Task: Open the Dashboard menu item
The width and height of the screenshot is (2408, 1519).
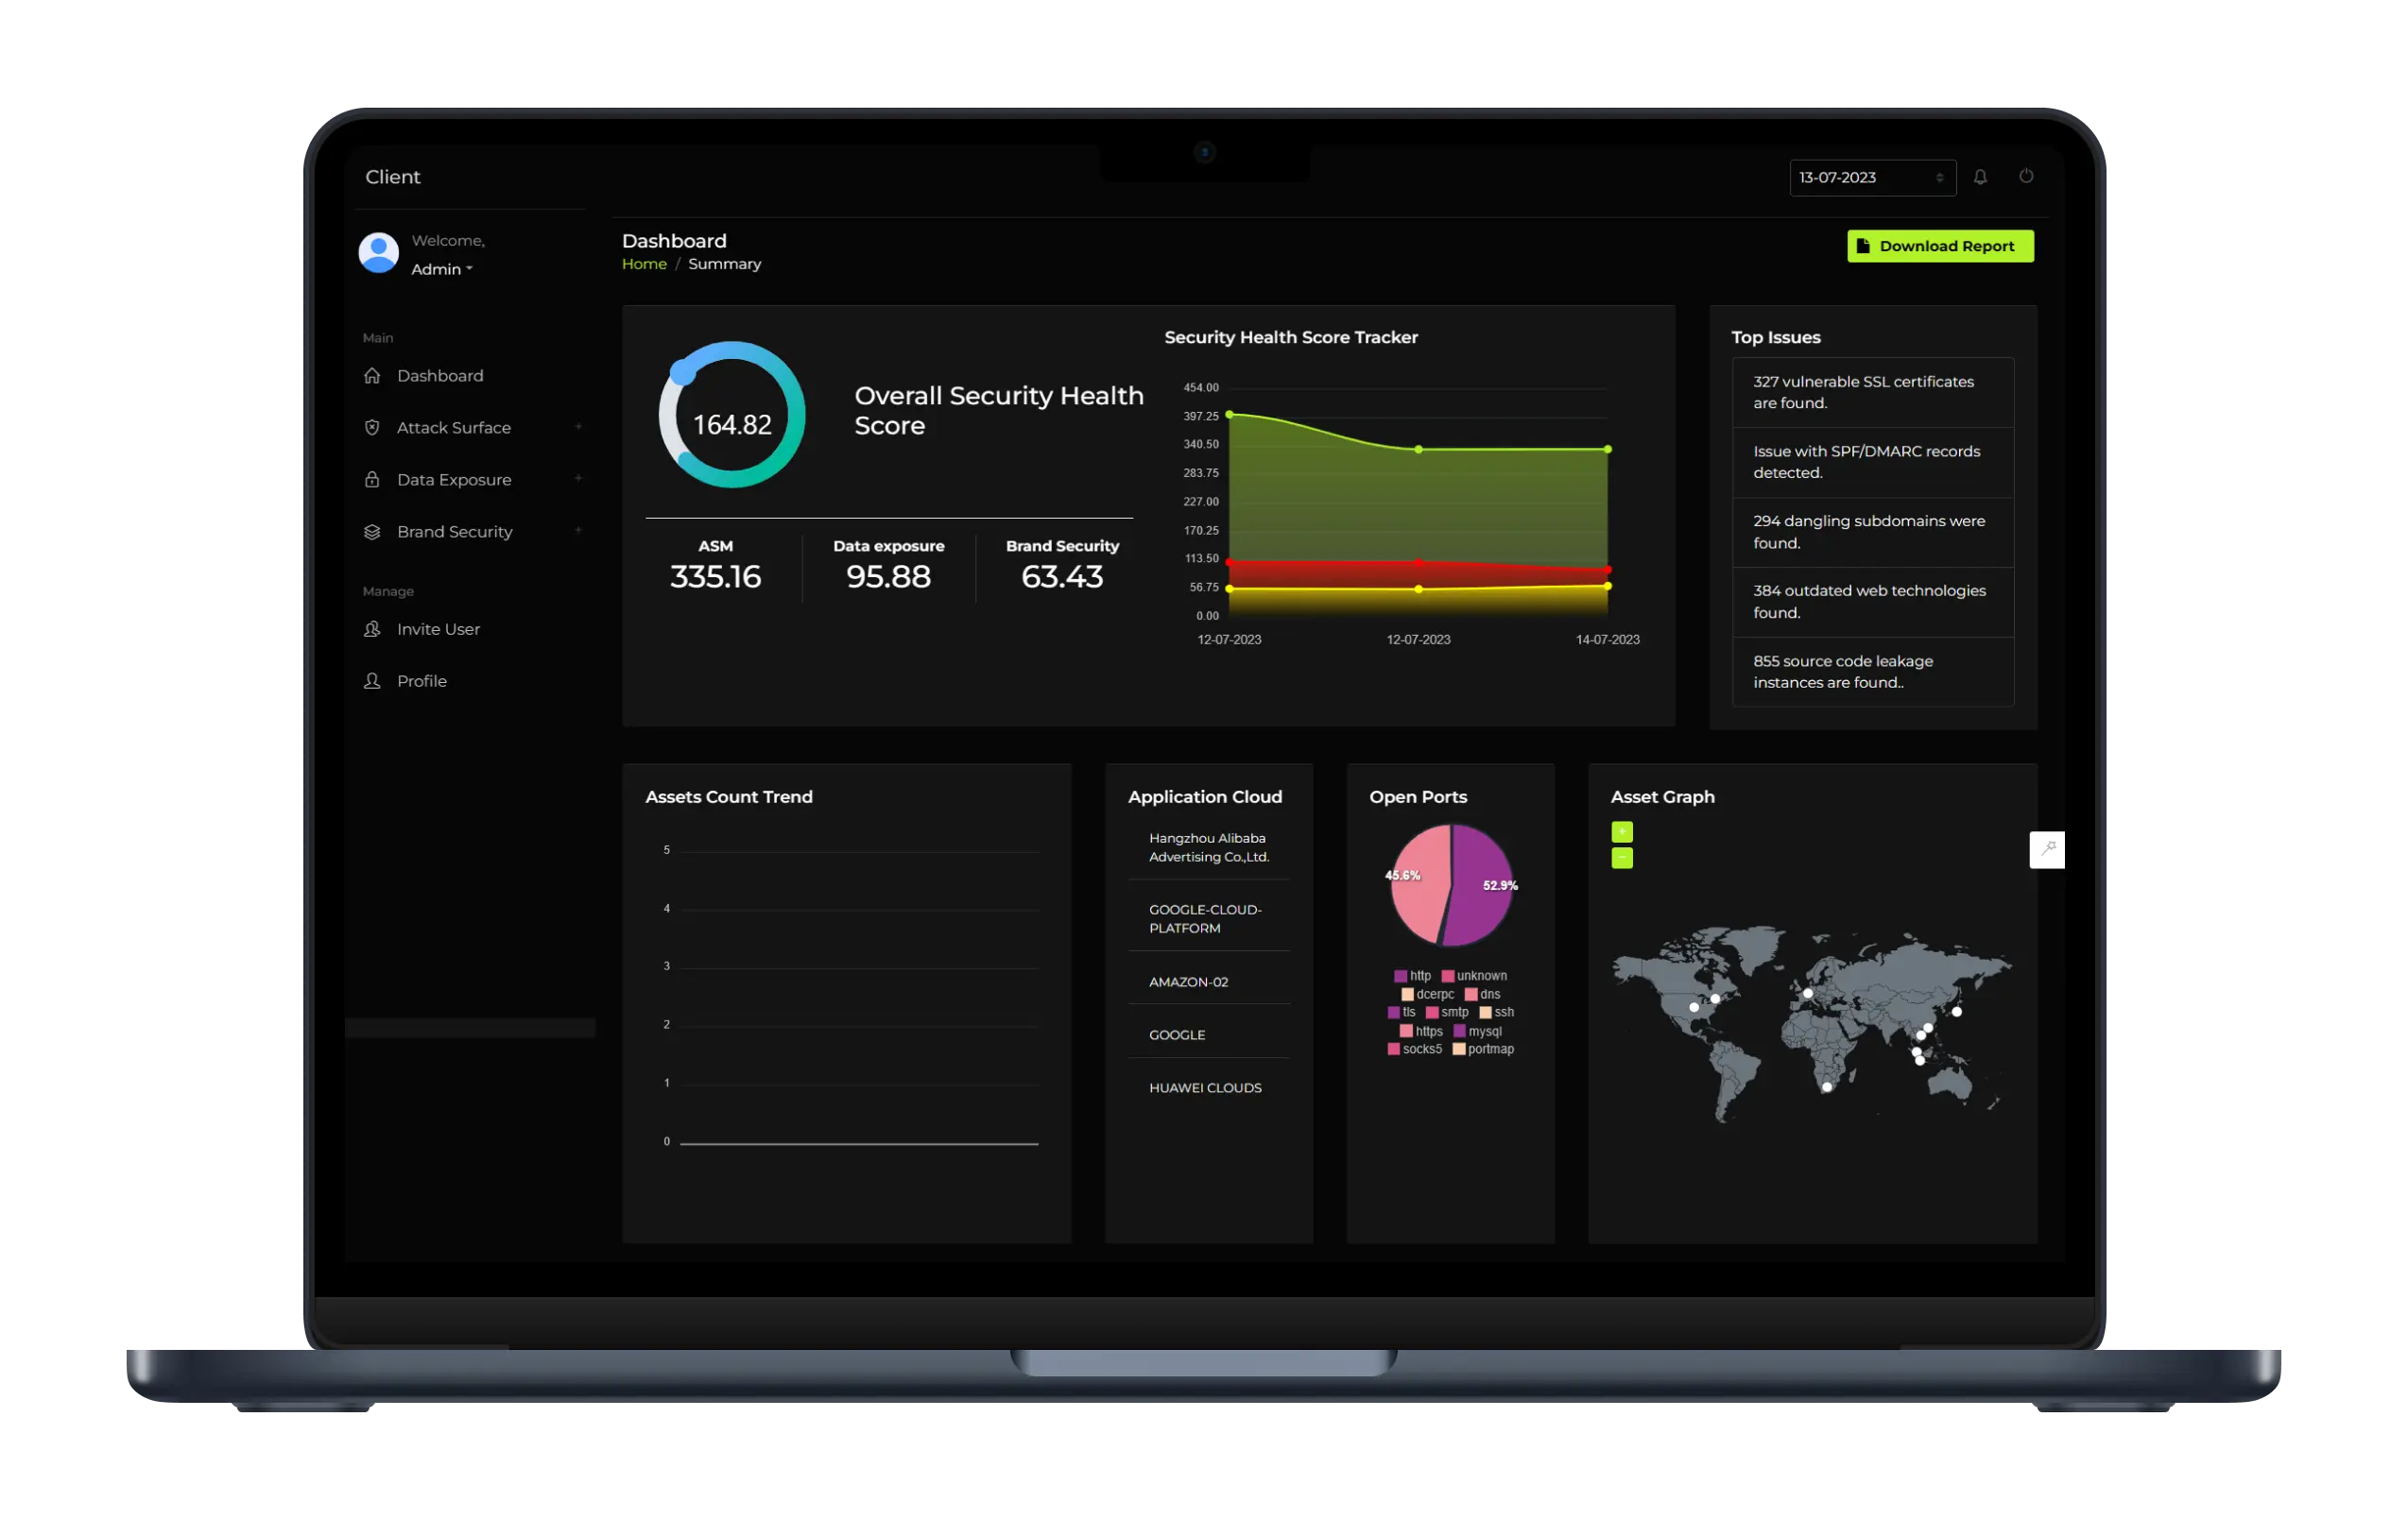Action: click(x=440, y=376)
